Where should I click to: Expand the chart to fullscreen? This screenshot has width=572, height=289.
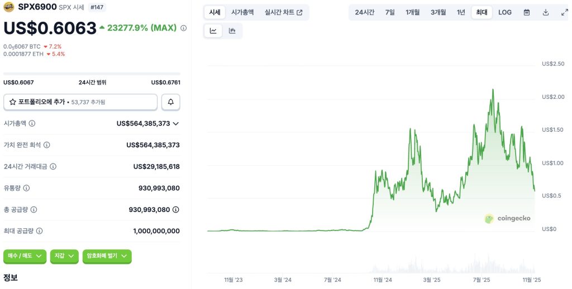tap(564, 12)
